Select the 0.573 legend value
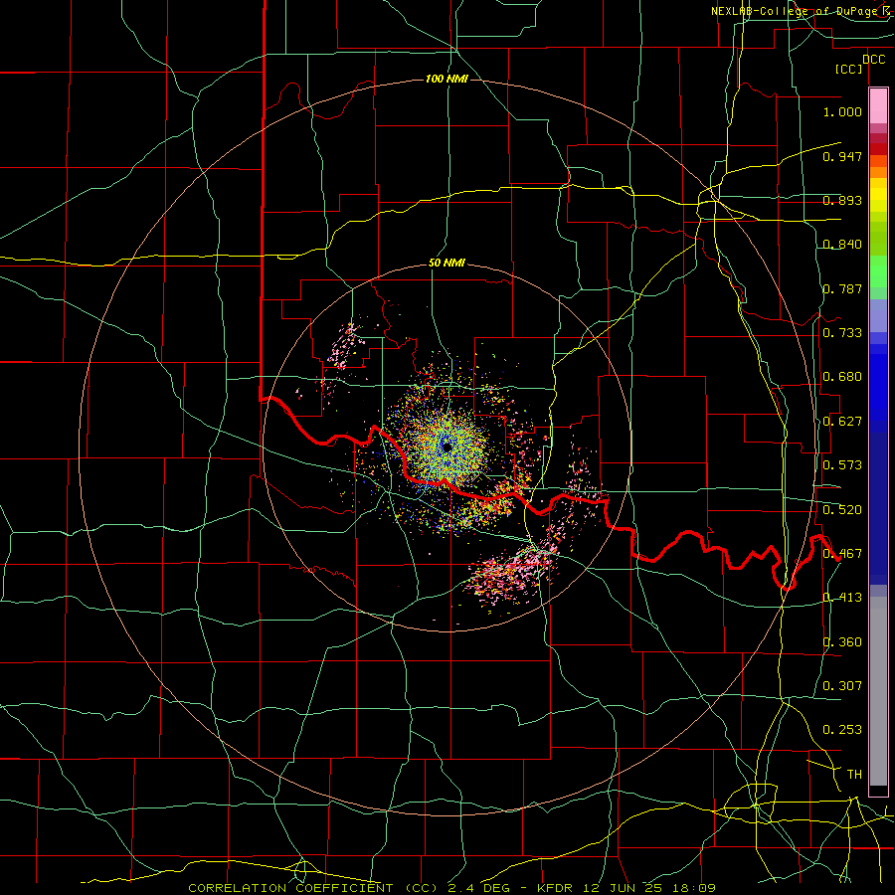895x895 pixels. pyautogui.click(x=842, y=465)
